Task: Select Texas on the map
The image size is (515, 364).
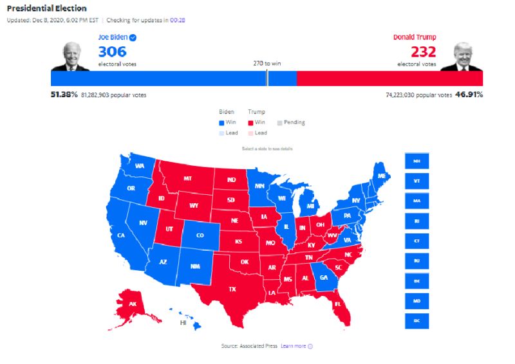Action: coord(232,289)
